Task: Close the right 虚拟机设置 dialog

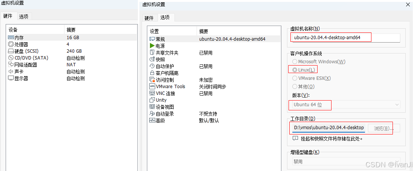Action: (408, 4)
